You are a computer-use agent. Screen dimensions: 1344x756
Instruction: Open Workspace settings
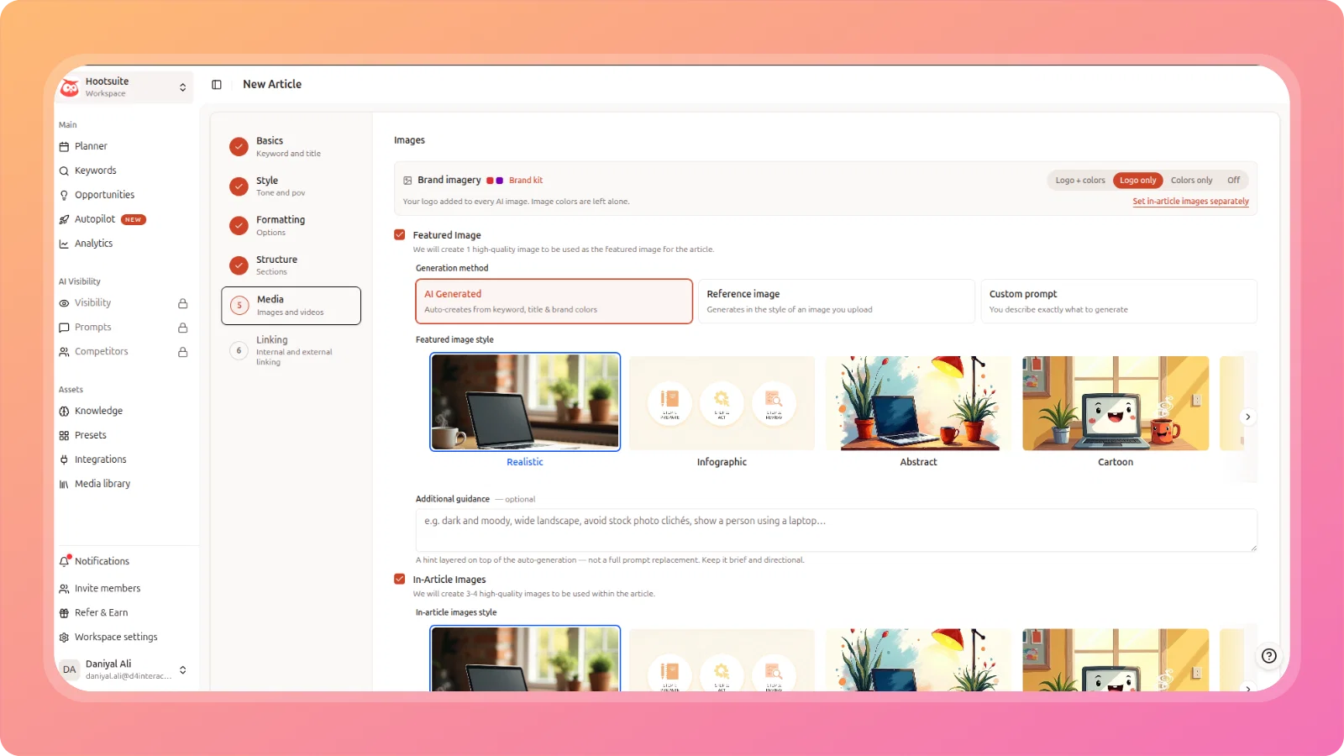[x=116, y=638]
